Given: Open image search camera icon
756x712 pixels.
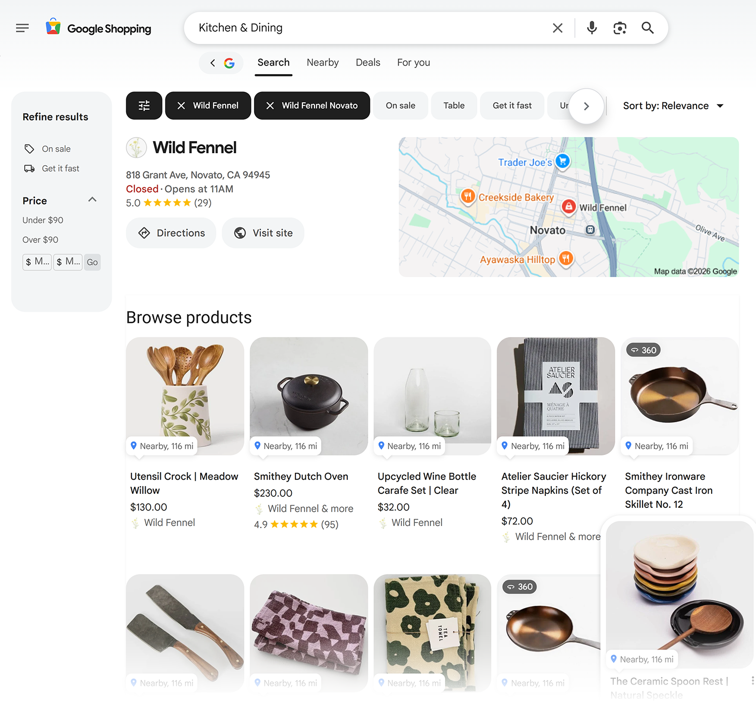Looking at the screenshot, I should 620,28.
